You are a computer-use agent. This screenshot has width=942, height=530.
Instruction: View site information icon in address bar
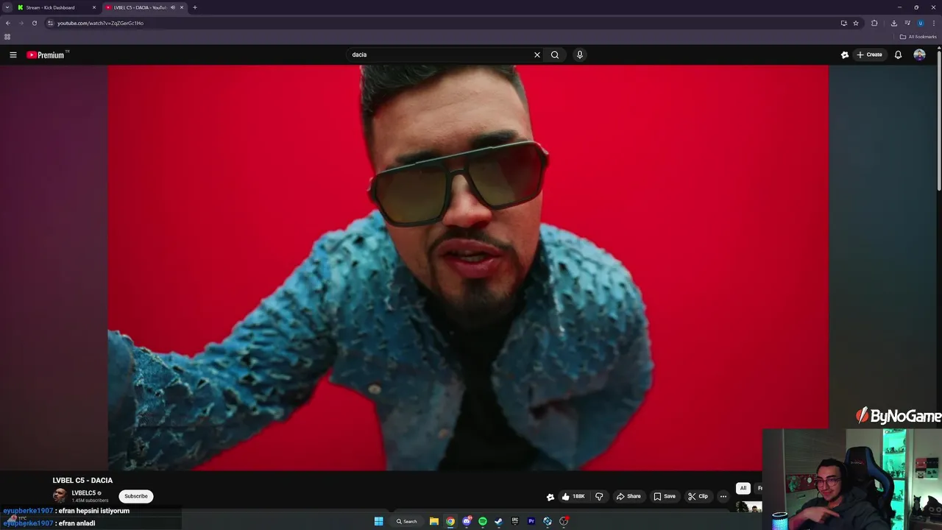coord(51,23)
